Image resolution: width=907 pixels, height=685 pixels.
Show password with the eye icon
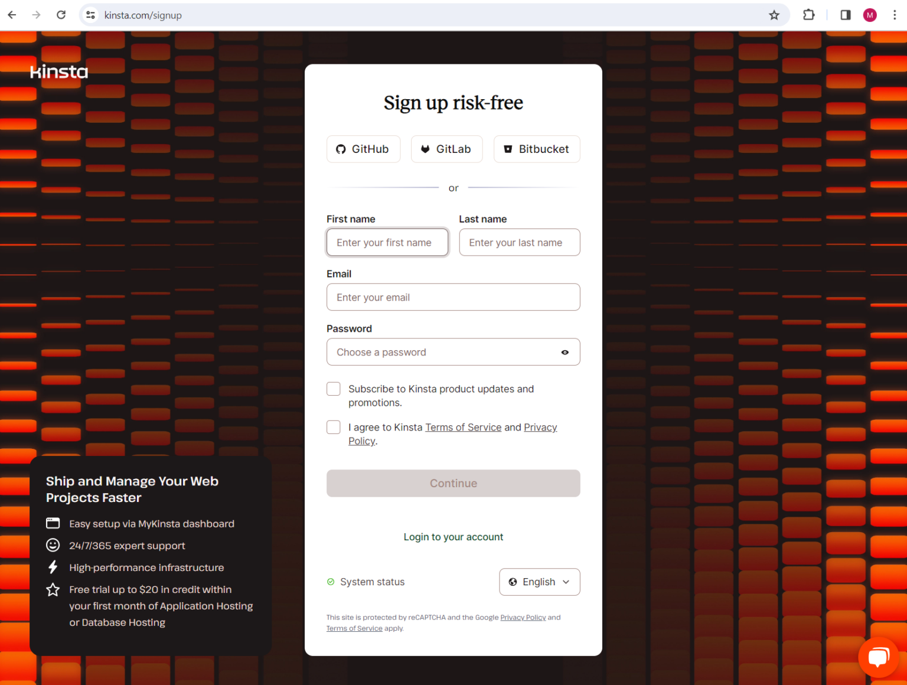point(565,352)
